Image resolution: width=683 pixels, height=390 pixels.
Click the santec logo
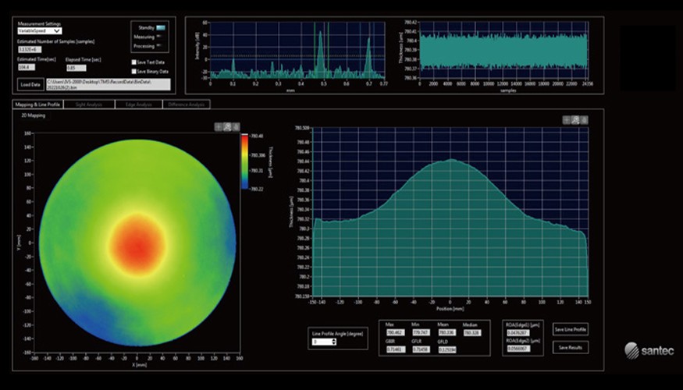(x=649, y=350)
